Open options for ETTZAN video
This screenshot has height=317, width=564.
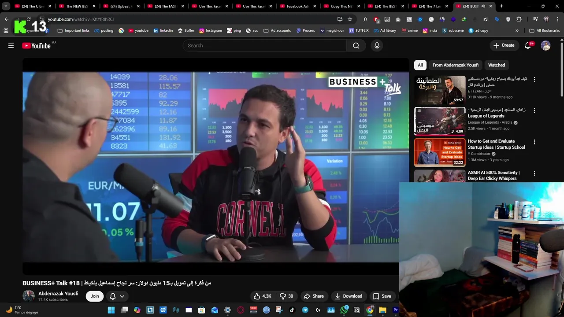point(534,80)
